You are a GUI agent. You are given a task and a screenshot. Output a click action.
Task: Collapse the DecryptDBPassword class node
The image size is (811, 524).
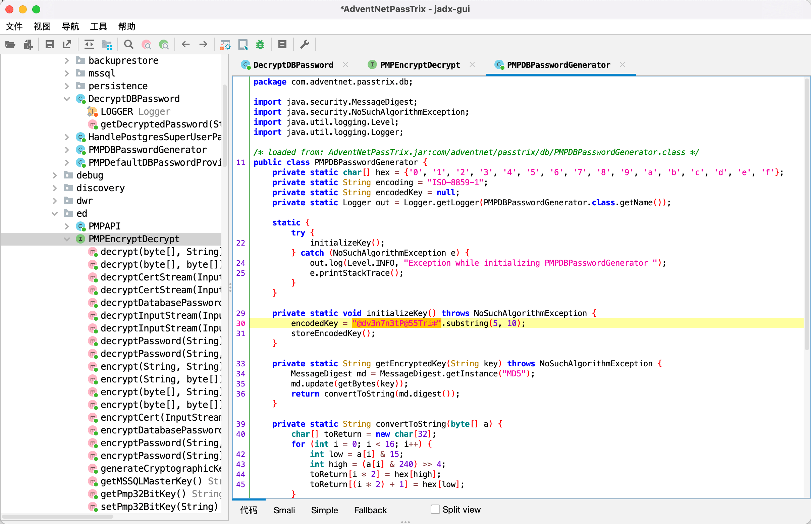coord(67,99)
